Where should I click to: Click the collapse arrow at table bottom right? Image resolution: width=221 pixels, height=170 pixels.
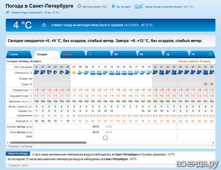(x=213, y=147)
